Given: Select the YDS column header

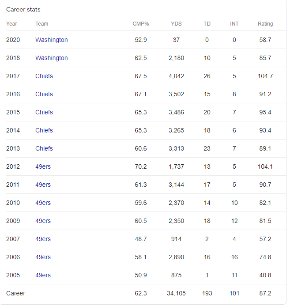Looking at the screenshot, I should pos(176,24).
